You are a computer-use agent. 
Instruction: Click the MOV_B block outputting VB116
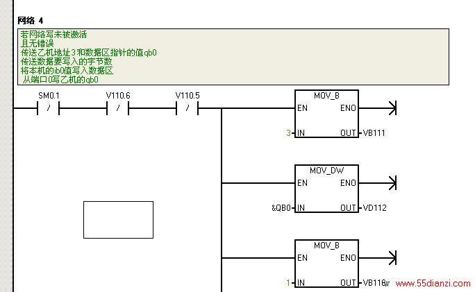[326, 264]
